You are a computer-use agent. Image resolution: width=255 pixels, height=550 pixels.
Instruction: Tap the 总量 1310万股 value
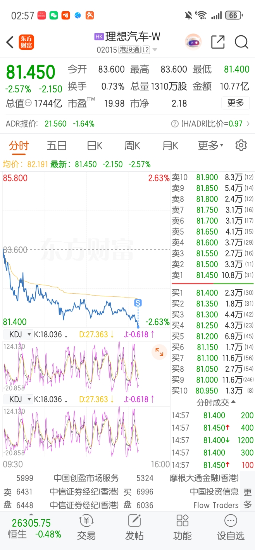[x=159, y=86]
